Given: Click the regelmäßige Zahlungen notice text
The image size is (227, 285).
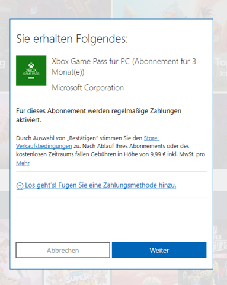Looking at the screenshot, I should (98, 115).
